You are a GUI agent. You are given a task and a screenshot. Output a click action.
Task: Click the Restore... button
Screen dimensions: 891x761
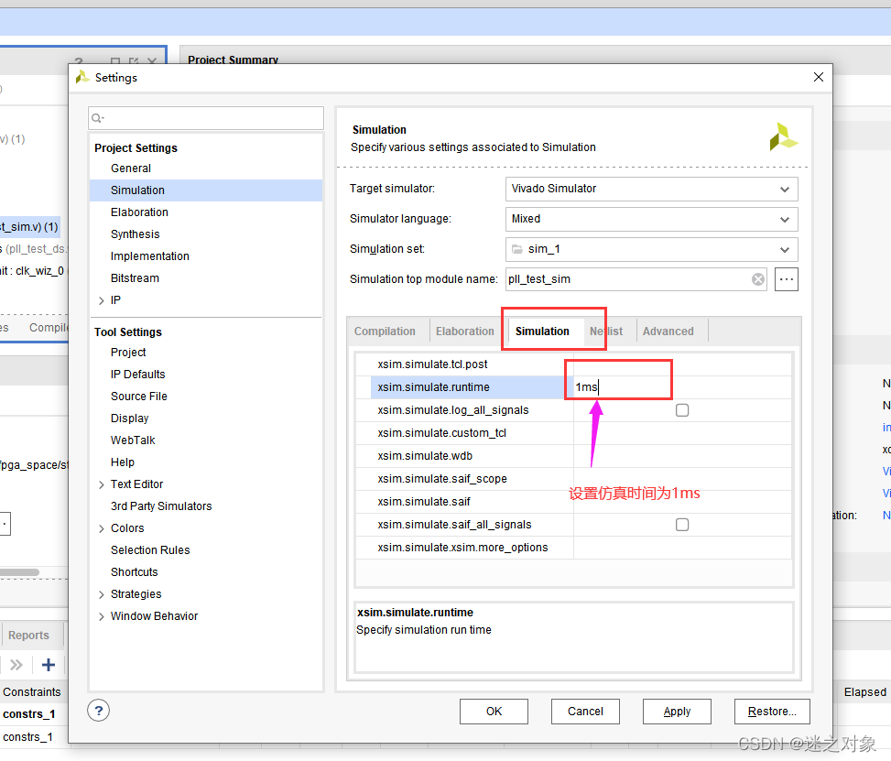click(x=772, y=712)
